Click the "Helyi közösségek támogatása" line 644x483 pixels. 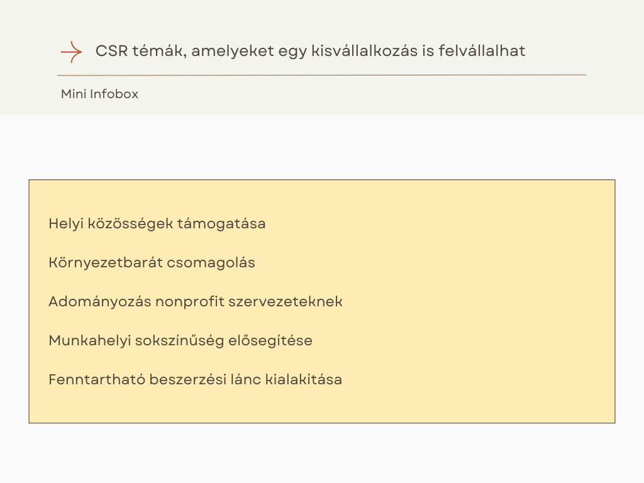pos(157,224)
